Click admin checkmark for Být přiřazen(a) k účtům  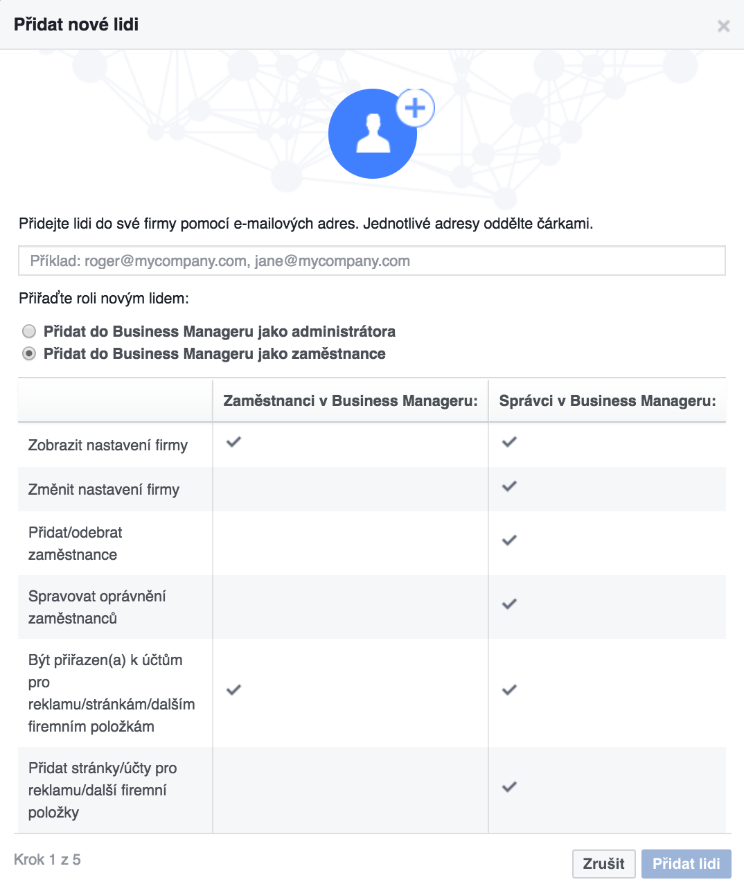point(510,689)
